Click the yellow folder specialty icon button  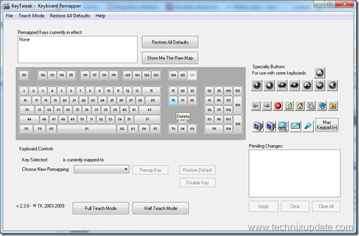(x=333, y=106)
